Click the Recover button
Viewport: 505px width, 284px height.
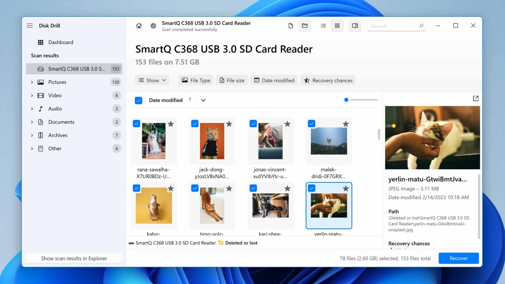pos(458,258)
